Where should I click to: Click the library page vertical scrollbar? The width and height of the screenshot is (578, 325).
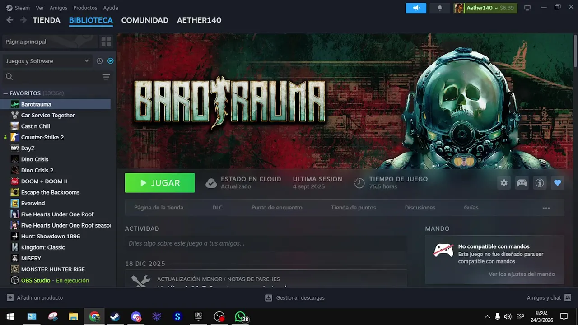coord(575,51)
